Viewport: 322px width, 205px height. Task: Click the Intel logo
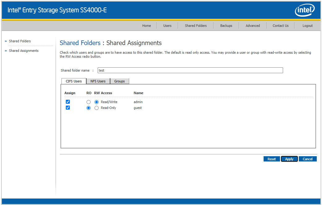point(305,10)
